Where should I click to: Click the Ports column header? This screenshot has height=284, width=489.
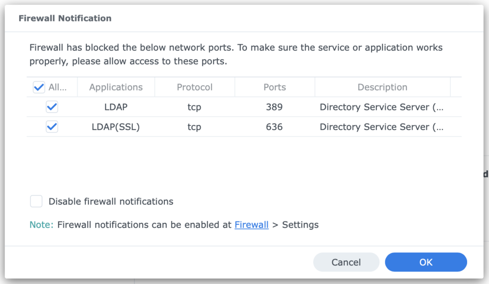click(x=275, y=87)
